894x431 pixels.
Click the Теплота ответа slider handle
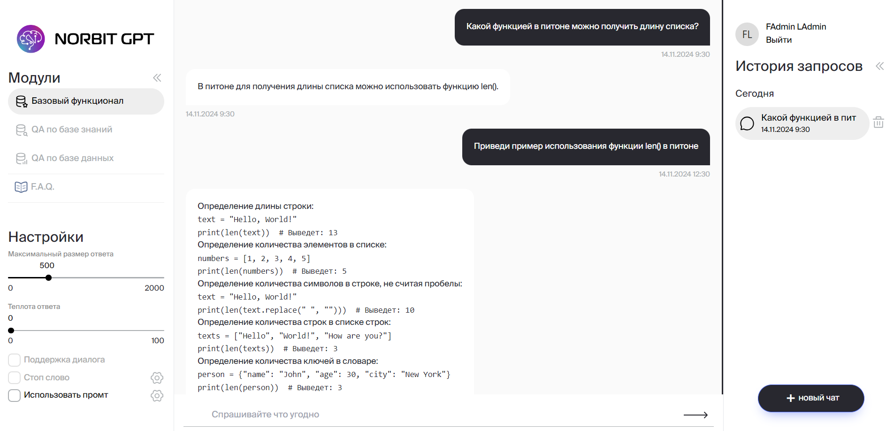pos(11,331)
